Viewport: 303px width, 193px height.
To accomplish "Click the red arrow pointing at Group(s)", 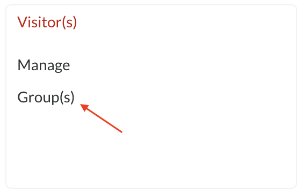I will (x=101, y=118).
